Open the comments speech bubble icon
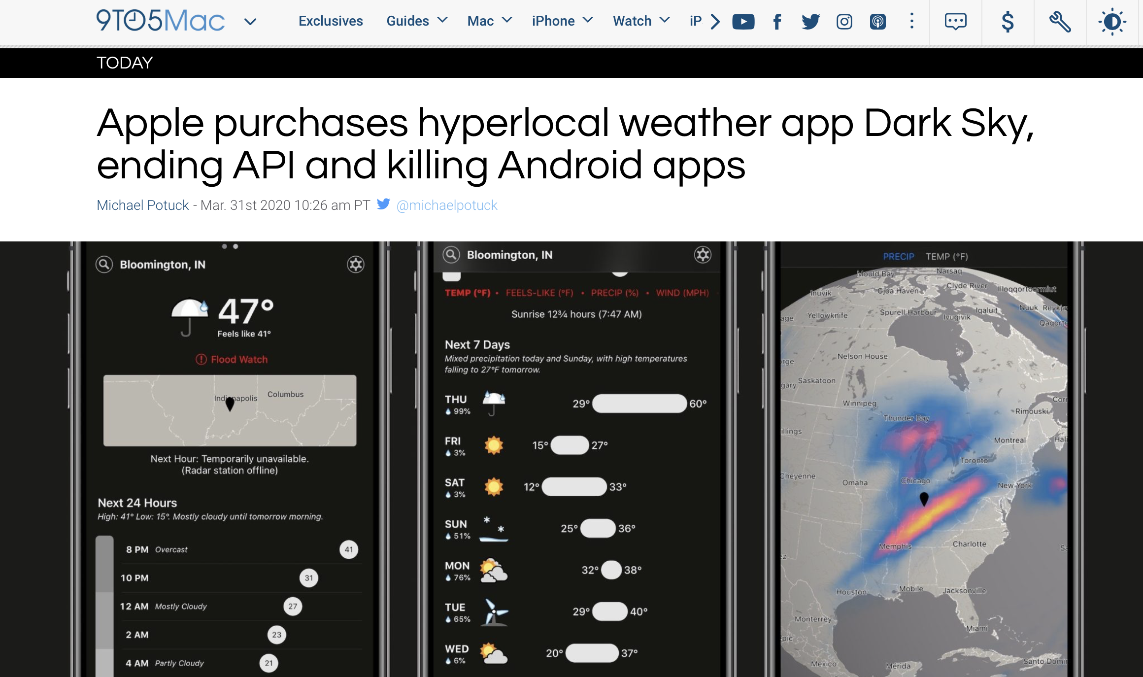The image size is (1143, 677). [x=955, y=22]
